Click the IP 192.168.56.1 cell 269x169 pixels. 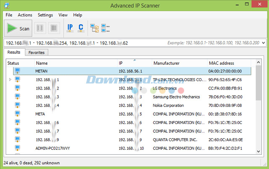coord(131,71)
